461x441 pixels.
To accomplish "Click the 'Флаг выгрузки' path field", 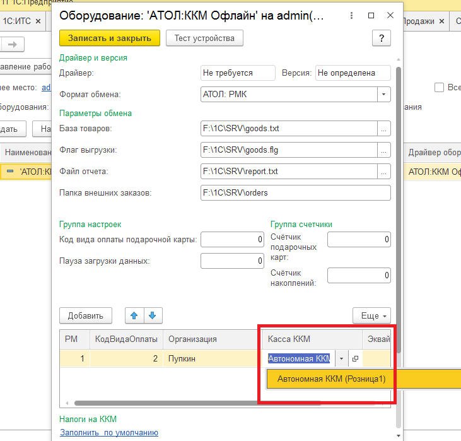I will click(x=289, y=150).
